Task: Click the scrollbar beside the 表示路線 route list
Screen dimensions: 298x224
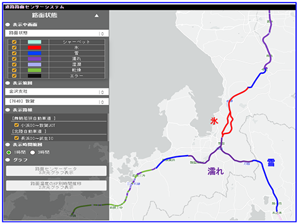Action: click(108, 127)
